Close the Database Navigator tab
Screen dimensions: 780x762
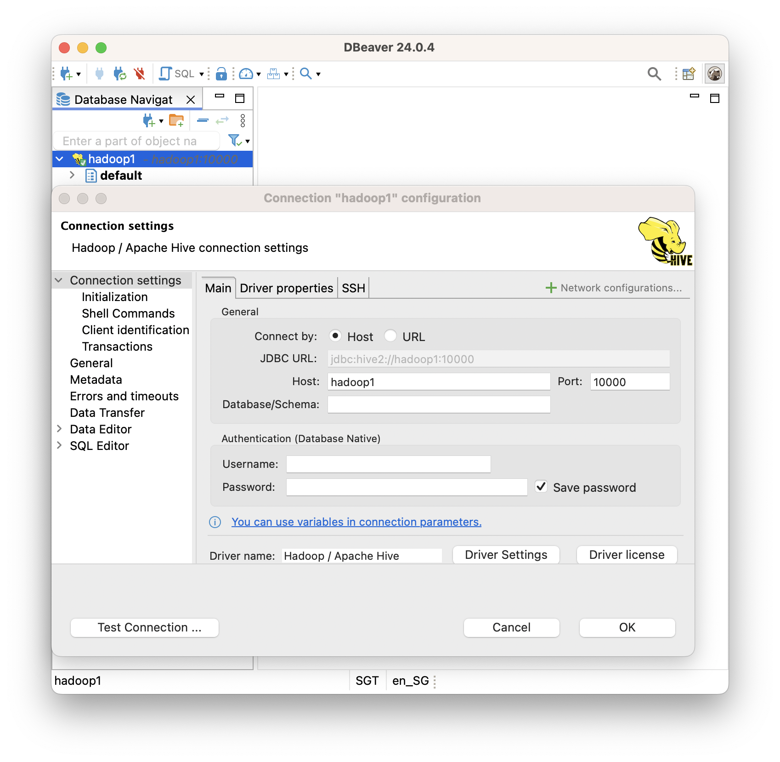[191, 100]
